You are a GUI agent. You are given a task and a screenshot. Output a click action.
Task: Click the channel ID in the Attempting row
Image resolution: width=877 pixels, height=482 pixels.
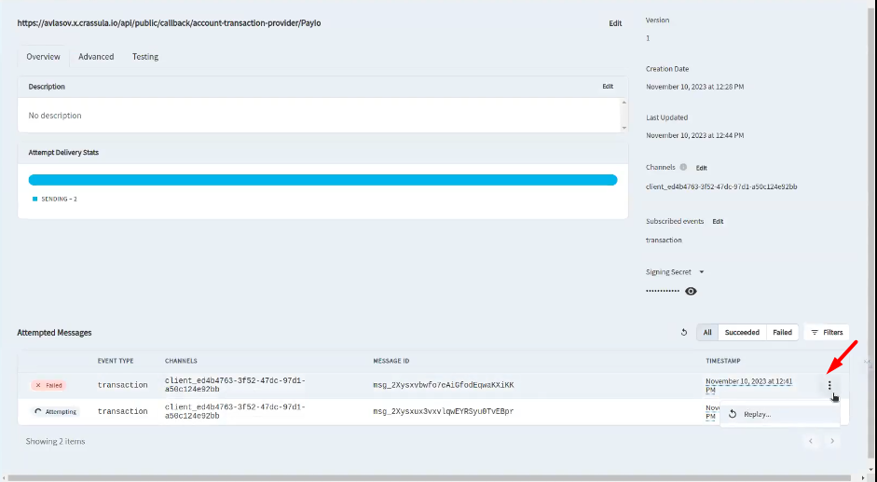click(235, 411)
